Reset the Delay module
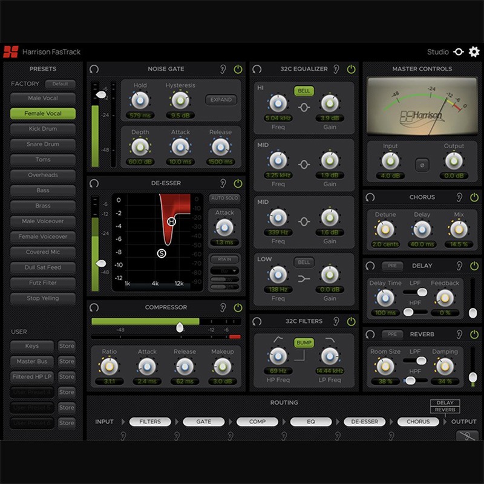This screenshot has height=484, width=484. (x=370, y=266)
